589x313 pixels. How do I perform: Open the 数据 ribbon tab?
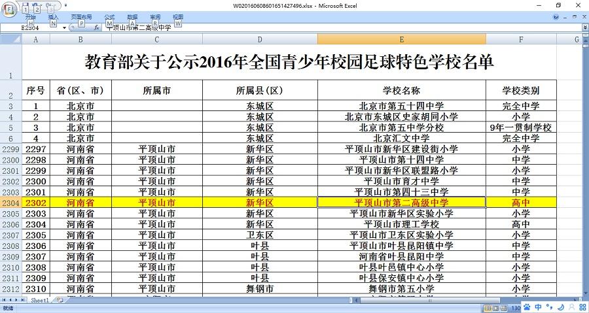coord(132,17)
